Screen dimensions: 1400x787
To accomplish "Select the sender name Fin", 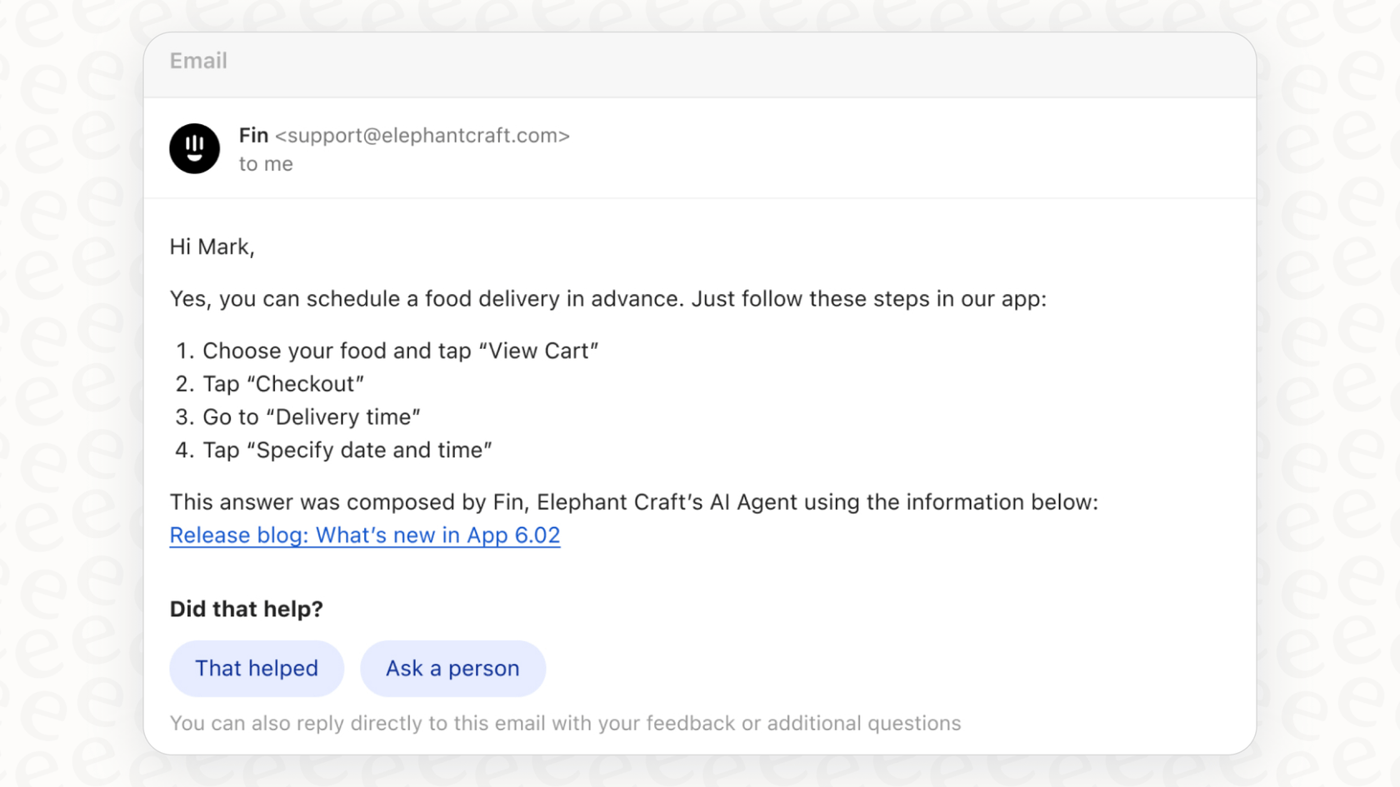I will 253,135.
